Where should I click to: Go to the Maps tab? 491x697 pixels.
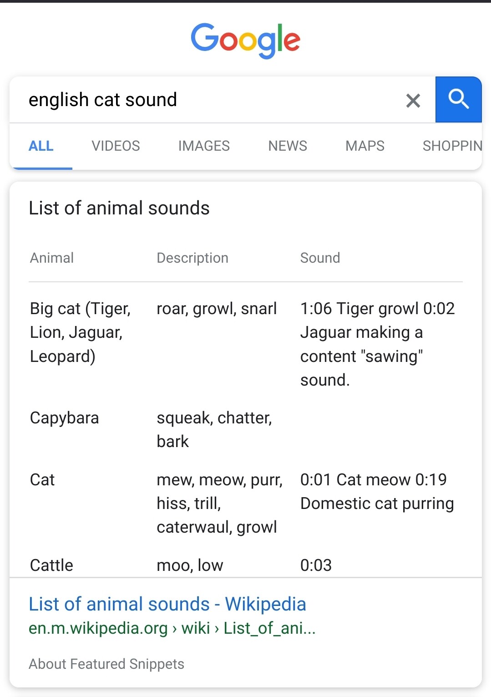point(365,146)
